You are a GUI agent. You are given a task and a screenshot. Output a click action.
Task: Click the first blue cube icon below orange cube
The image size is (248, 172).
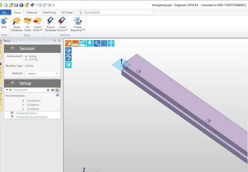pyautogui.click(x=68, y=50)
